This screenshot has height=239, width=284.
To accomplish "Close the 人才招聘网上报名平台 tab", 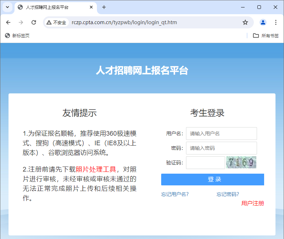I will (x=91, y=7).
